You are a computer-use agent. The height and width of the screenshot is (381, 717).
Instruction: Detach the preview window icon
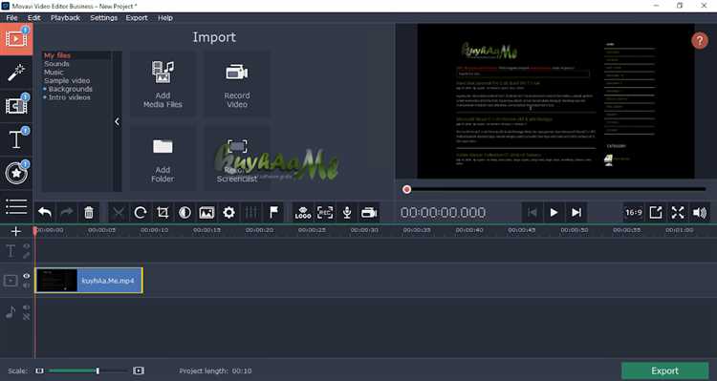(656, 212)
